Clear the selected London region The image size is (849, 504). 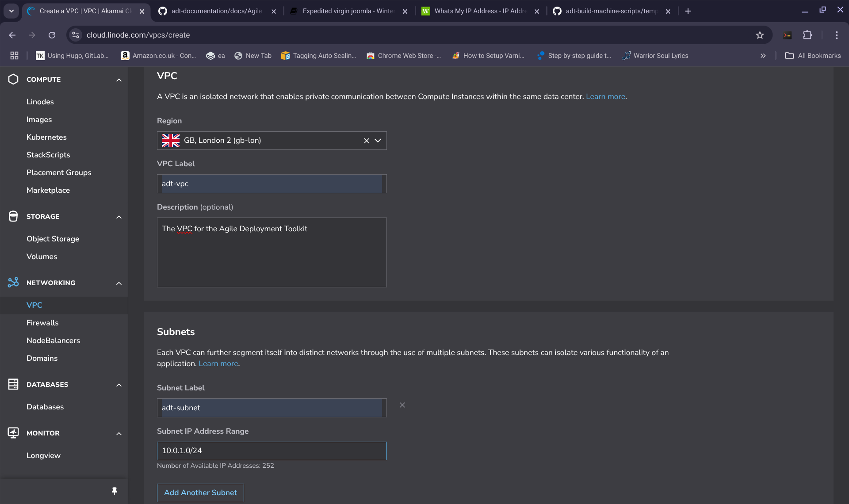click(x=366, y=141)
